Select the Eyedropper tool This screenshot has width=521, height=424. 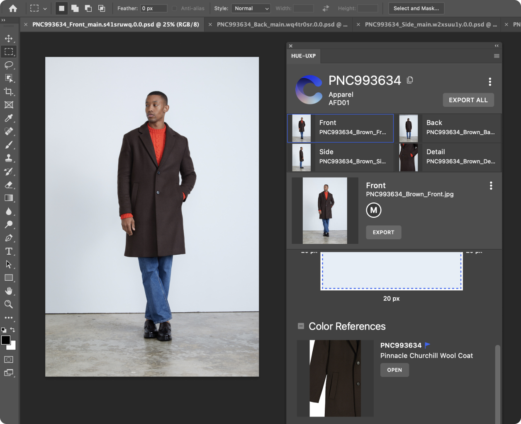(x=9, y=118)
